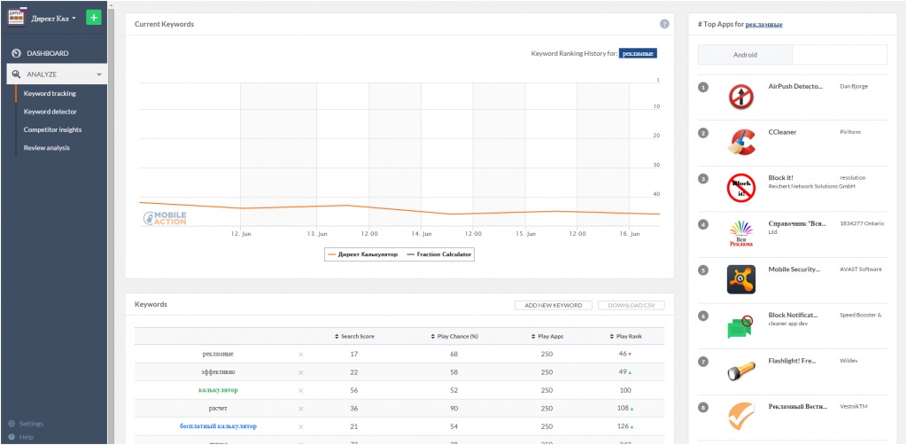Open CCleaner app name

coord(782,132)
